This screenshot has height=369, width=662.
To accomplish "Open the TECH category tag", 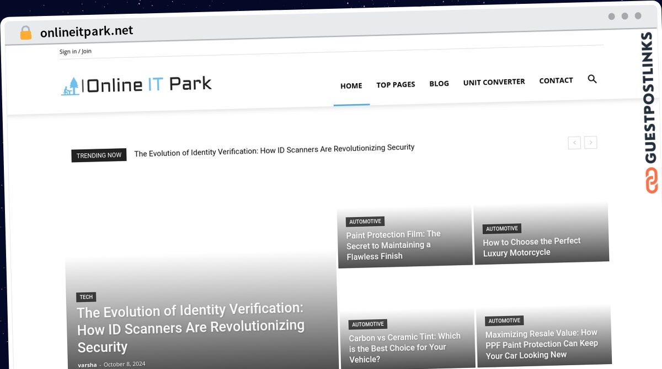I will click(x=86, y=297).
